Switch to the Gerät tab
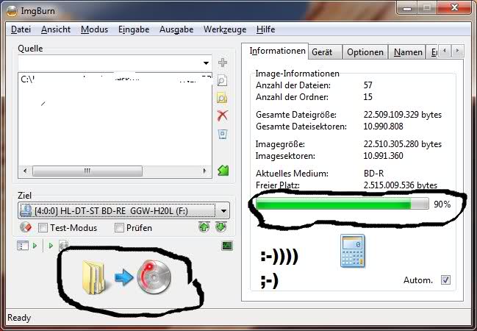477x331 pixels. 325,52
